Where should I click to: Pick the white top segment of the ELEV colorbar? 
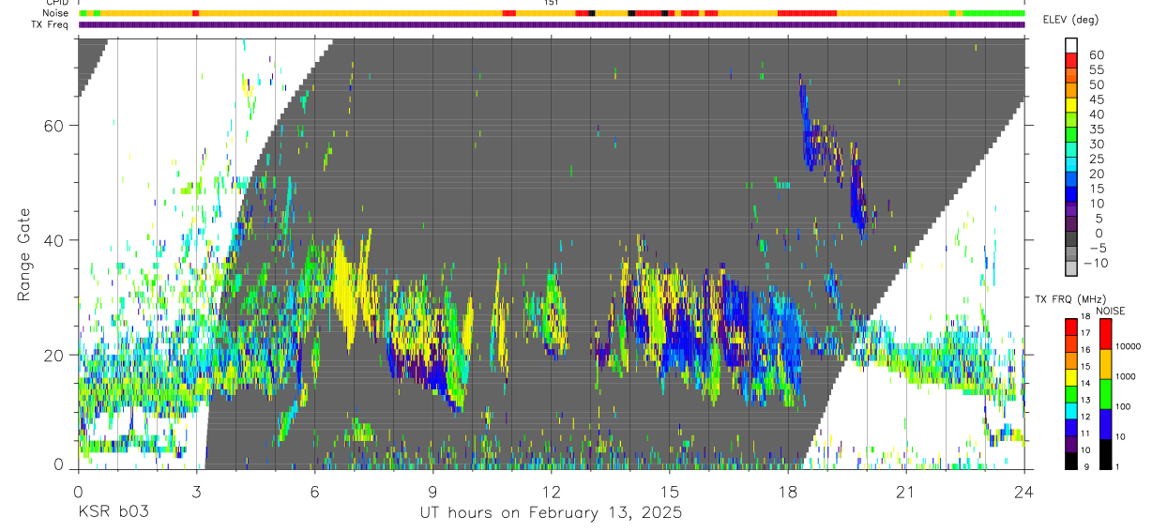[x=1072, y=46]
